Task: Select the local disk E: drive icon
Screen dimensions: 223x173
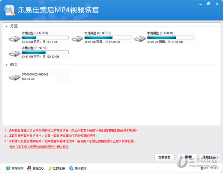Action: coord(140,39)
